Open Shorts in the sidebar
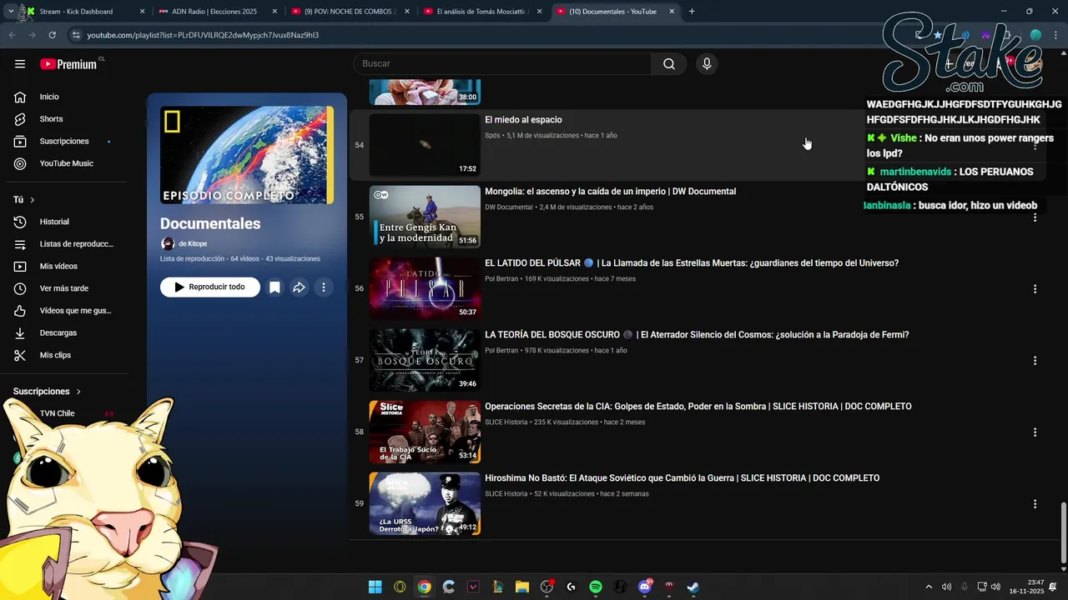 pos(51,119)
